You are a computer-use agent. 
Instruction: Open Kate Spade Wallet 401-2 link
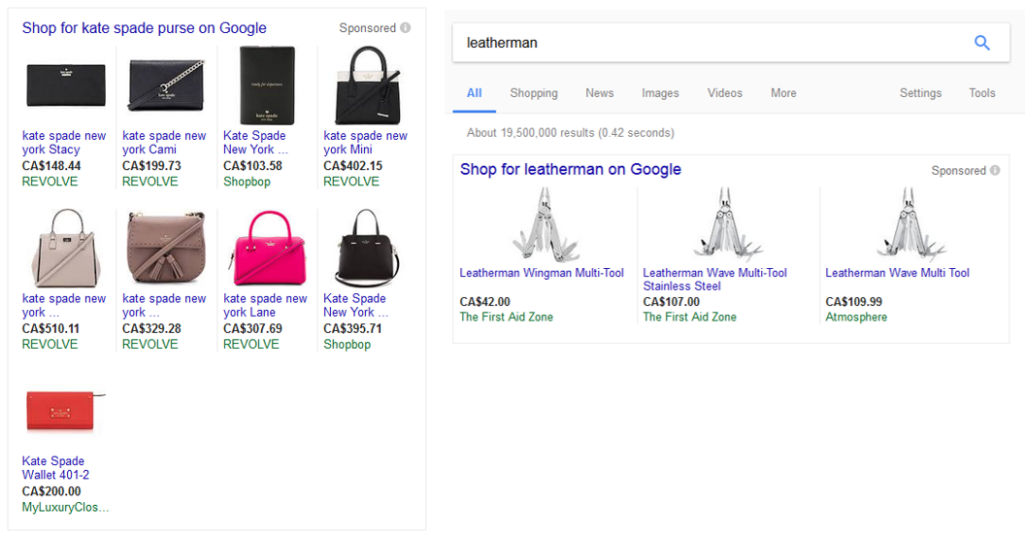(55, 468)
